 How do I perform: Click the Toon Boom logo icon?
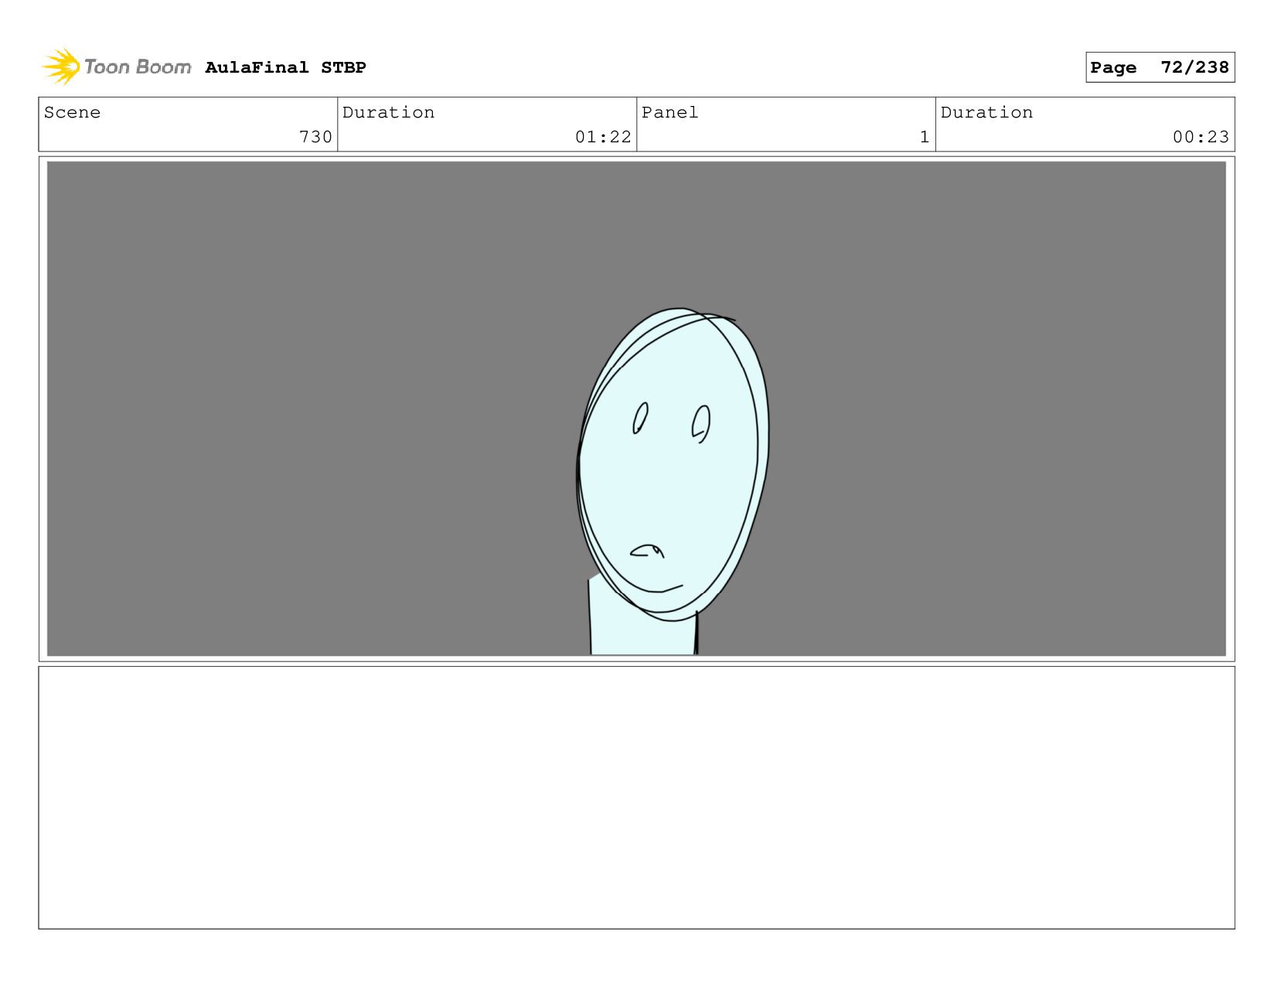pos(62,67)
